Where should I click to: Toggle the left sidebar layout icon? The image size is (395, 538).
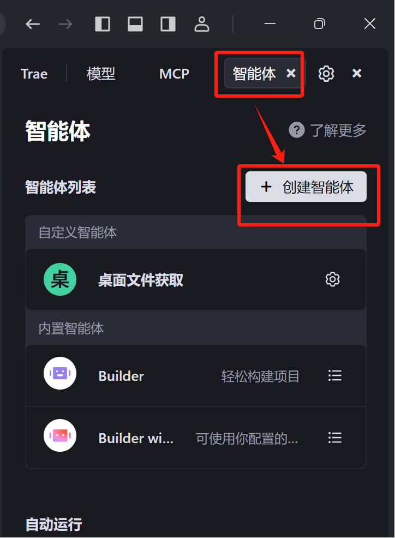(x=102, y=24)
